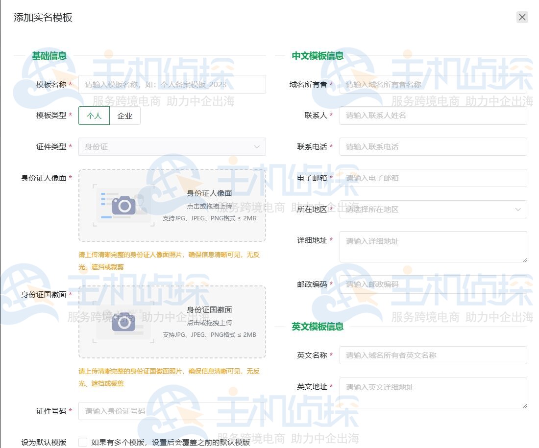
Task: Select the 企业 template type
Action: [125, 116]
